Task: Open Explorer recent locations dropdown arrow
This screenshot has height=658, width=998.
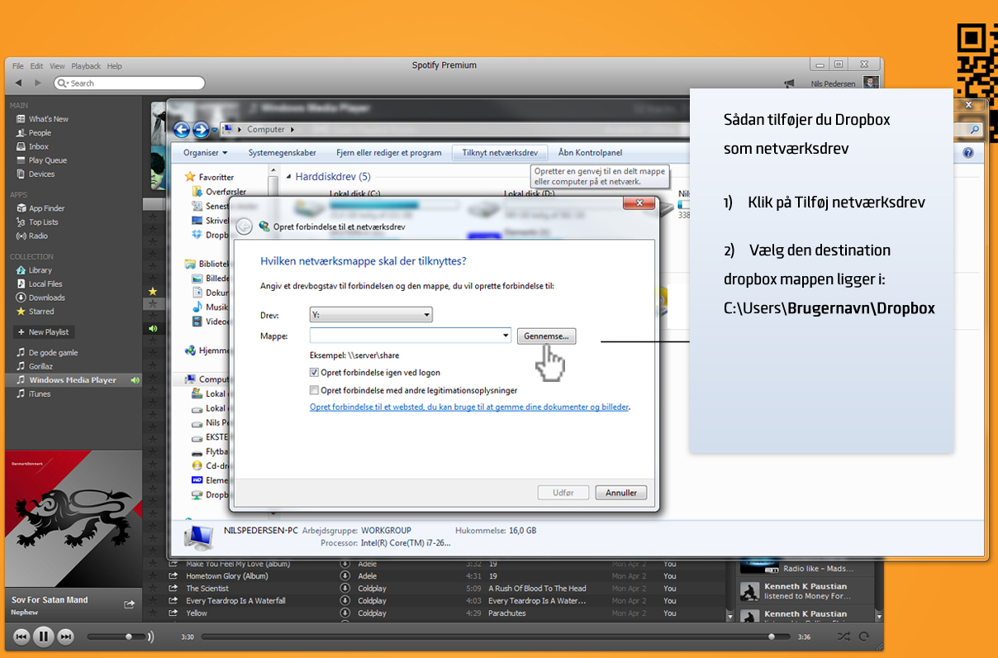Action: click(x=215, y=130)
